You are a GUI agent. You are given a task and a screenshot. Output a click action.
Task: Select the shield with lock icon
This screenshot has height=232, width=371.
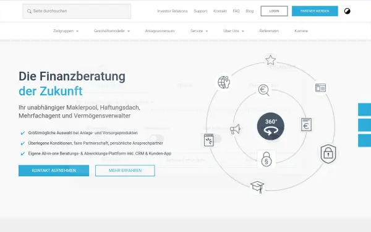pyautogui.click(x=328, y=153)
